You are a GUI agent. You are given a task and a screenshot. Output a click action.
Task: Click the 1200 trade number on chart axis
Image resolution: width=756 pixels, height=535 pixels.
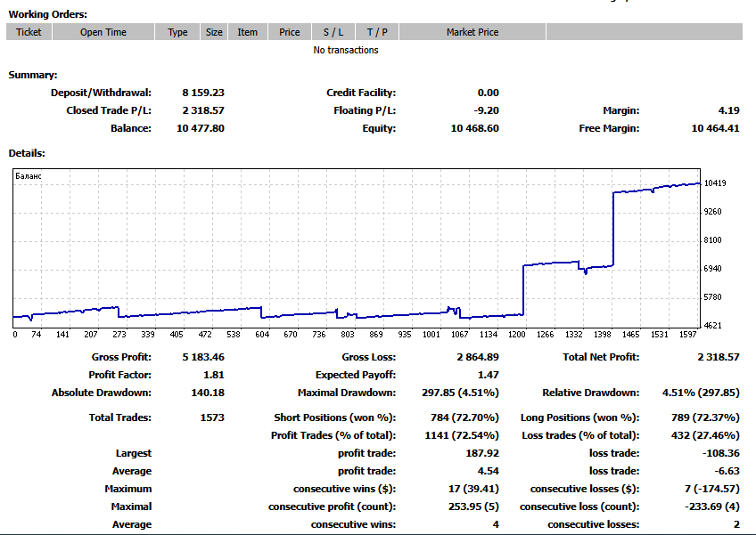517,335
